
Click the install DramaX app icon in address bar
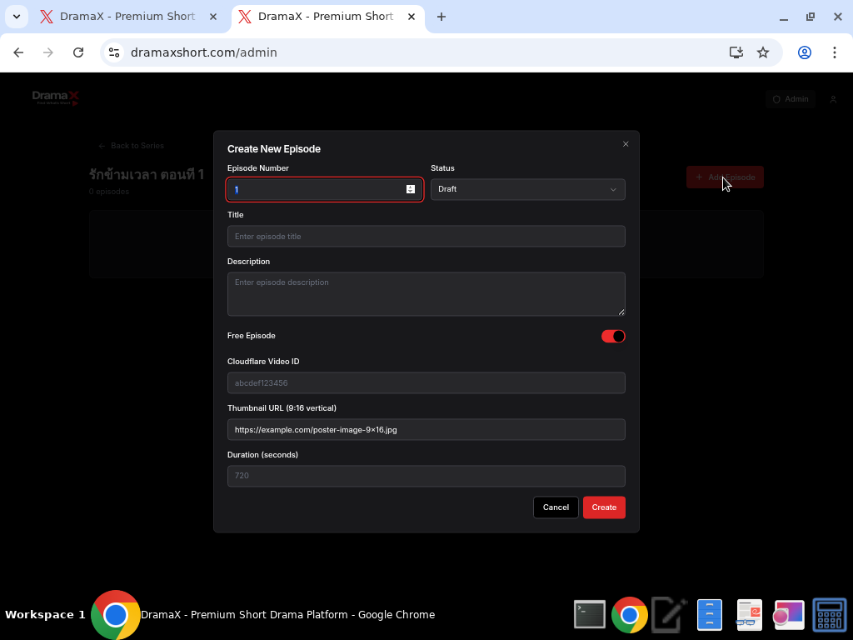click(x=736, y=52)
